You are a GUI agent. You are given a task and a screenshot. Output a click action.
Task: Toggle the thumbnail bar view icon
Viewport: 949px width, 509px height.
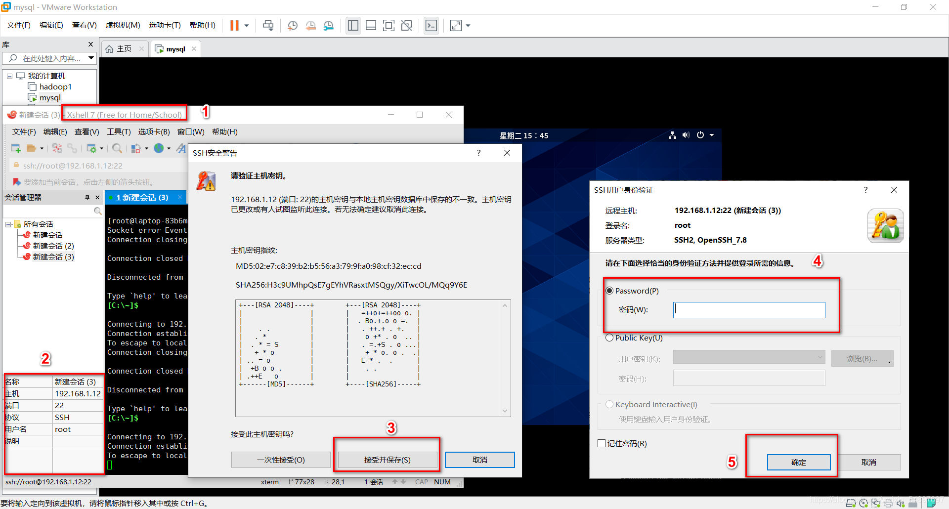371,26
